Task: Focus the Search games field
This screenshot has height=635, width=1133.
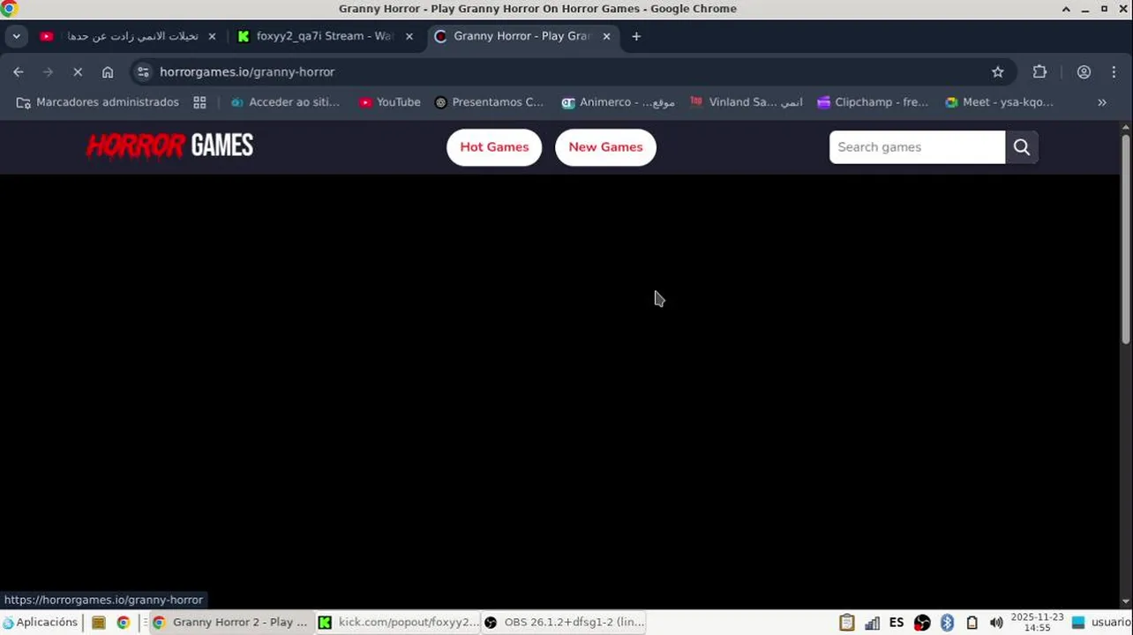Action: coord(917,147)
